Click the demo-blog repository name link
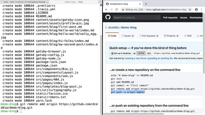Image resolution: width=205 pixels, height=115 pixels. [129, 27]
